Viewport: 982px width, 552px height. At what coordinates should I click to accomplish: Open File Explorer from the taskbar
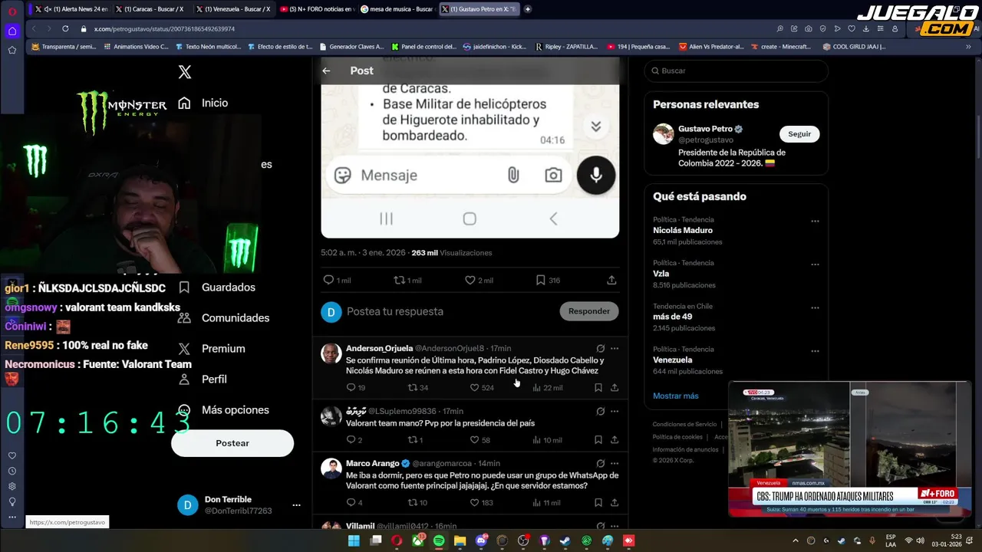[460, 540]
